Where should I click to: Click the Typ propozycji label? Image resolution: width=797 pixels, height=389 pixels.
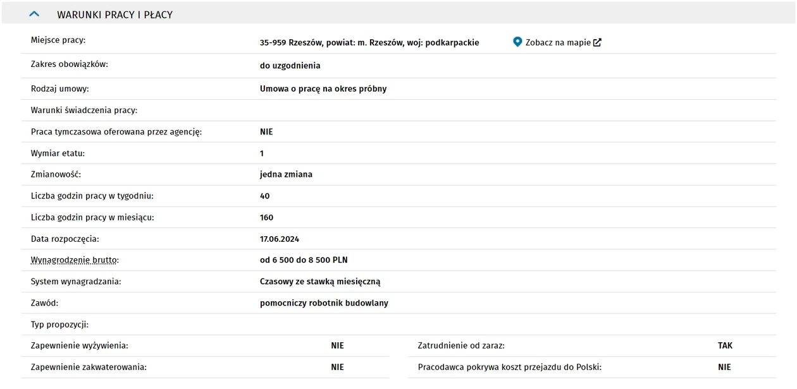point(59,325)
